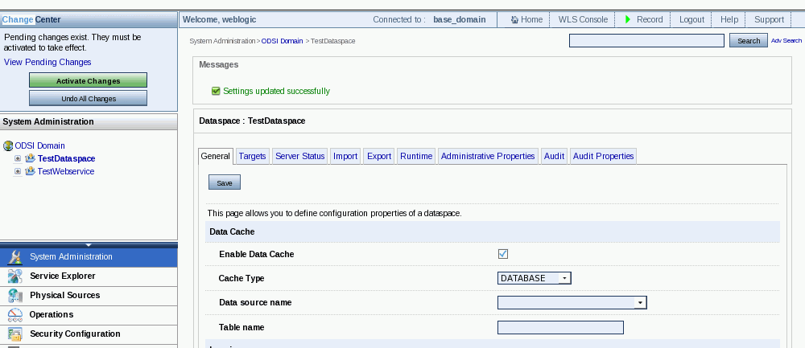Click the Security Configuration lock icon
805x348 pixels.
point(15,334)
